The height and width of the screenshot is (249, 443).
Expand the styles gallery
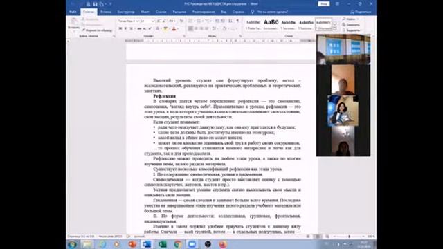coord(335,29)
